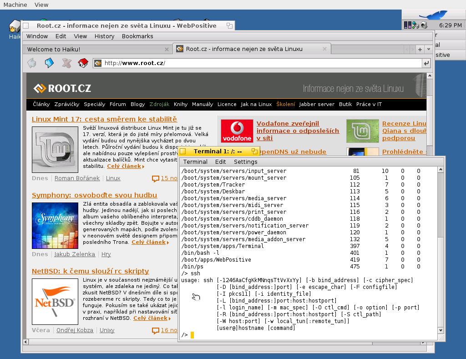Open the Unixy category link
The height and width of the screenshot is (359, 466).
pos(107,330)
